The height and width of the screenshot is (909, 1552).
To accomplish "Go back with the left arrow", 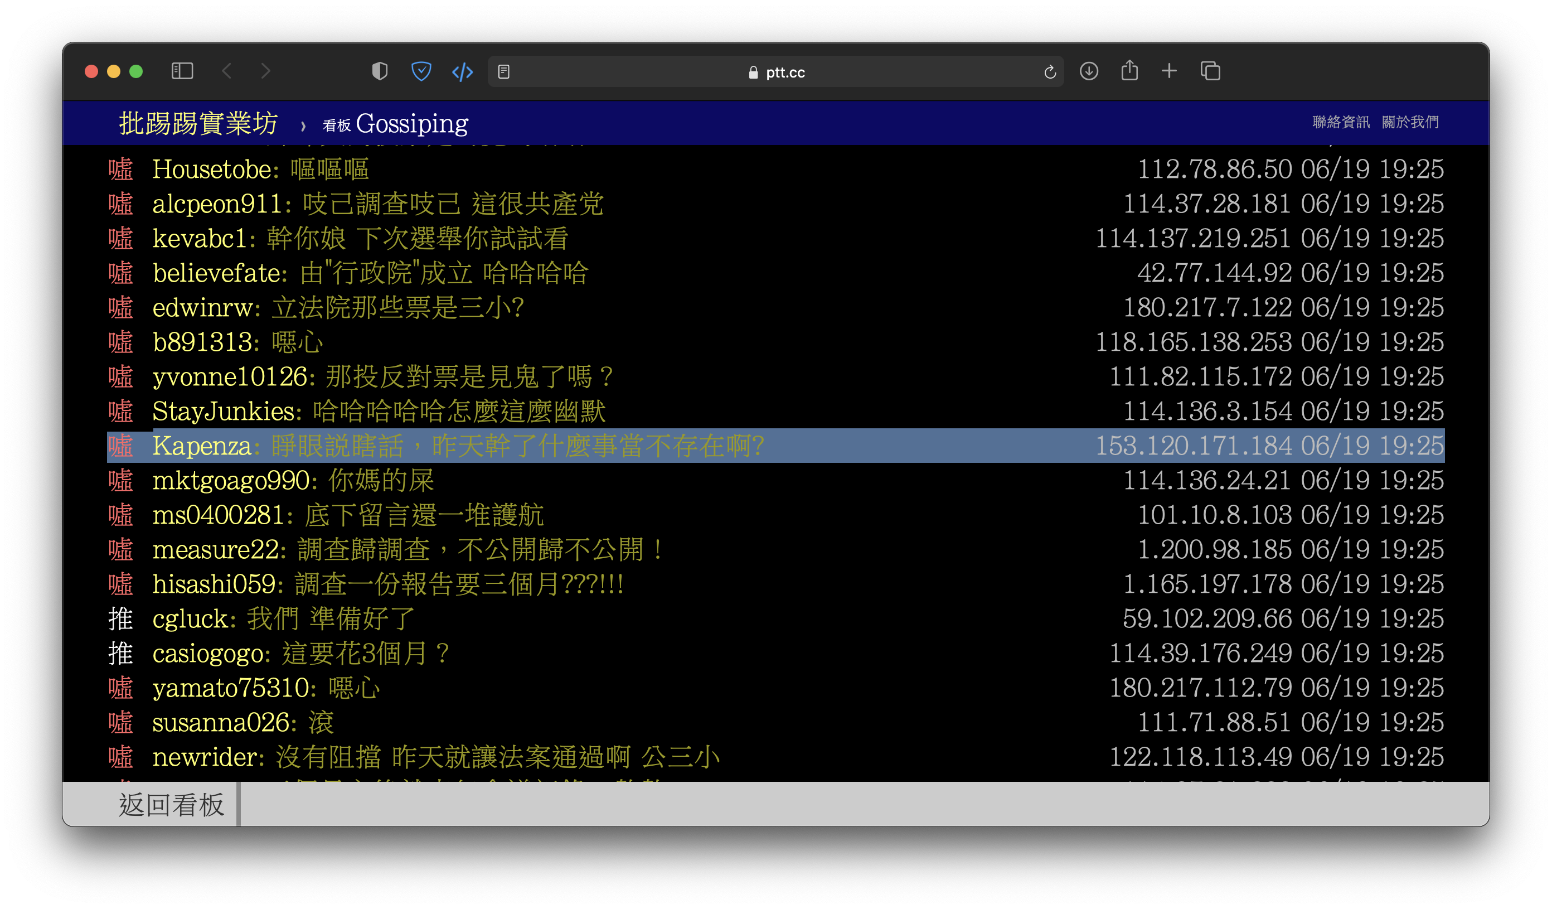I will [227, 71].
